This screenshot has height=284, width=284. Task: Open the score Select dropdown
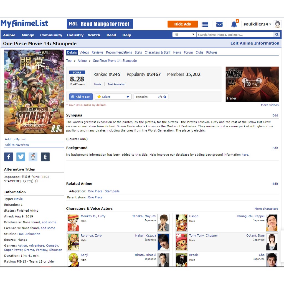[113, 97]
